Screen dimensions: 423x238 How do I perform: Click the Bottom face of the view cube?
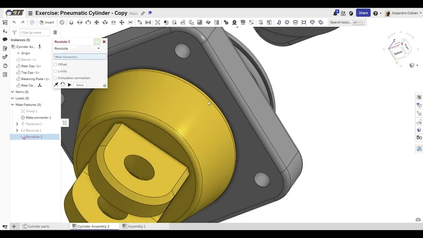click(x=398, y=53)
